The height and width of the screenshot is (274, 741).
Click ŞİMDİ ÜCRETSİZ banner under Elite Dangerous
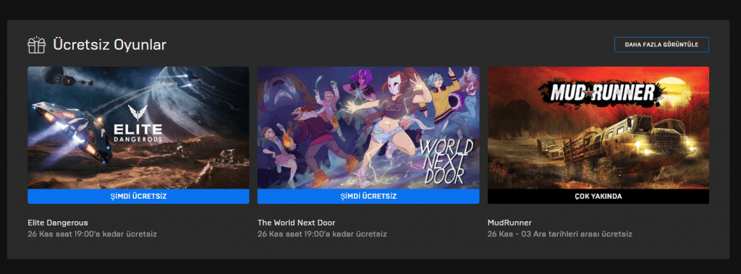(138, 197)
